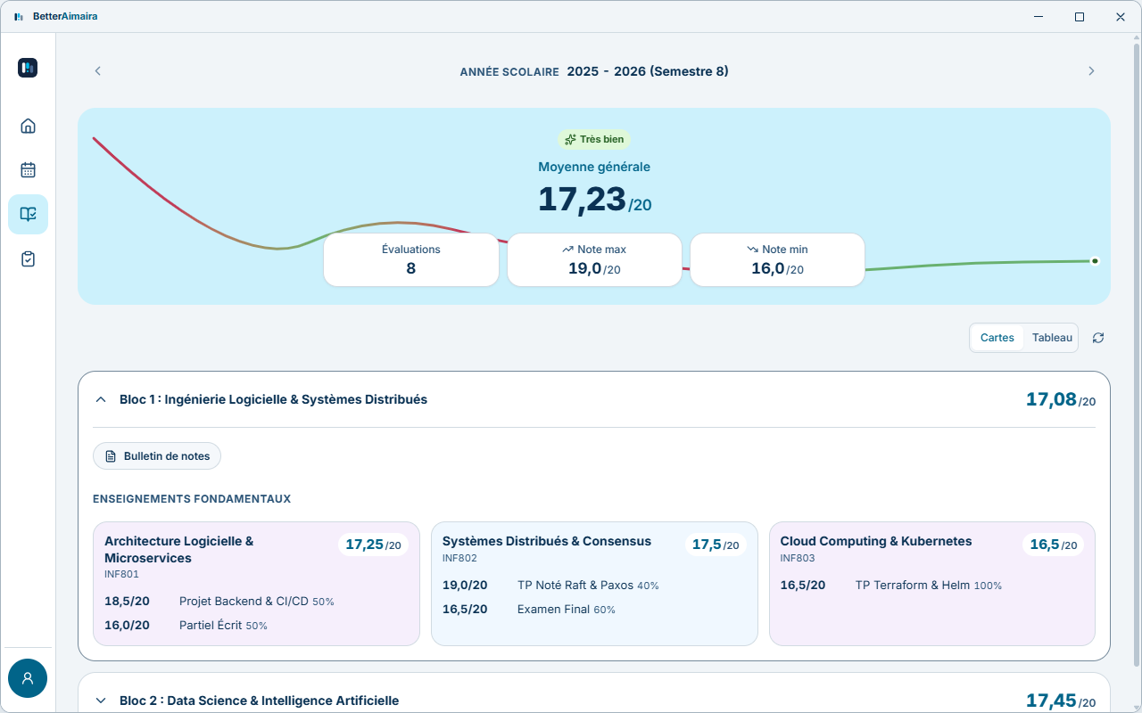Expand Bloc 2 Data Science section
The image size is (1142, 713).
(101, 701)
